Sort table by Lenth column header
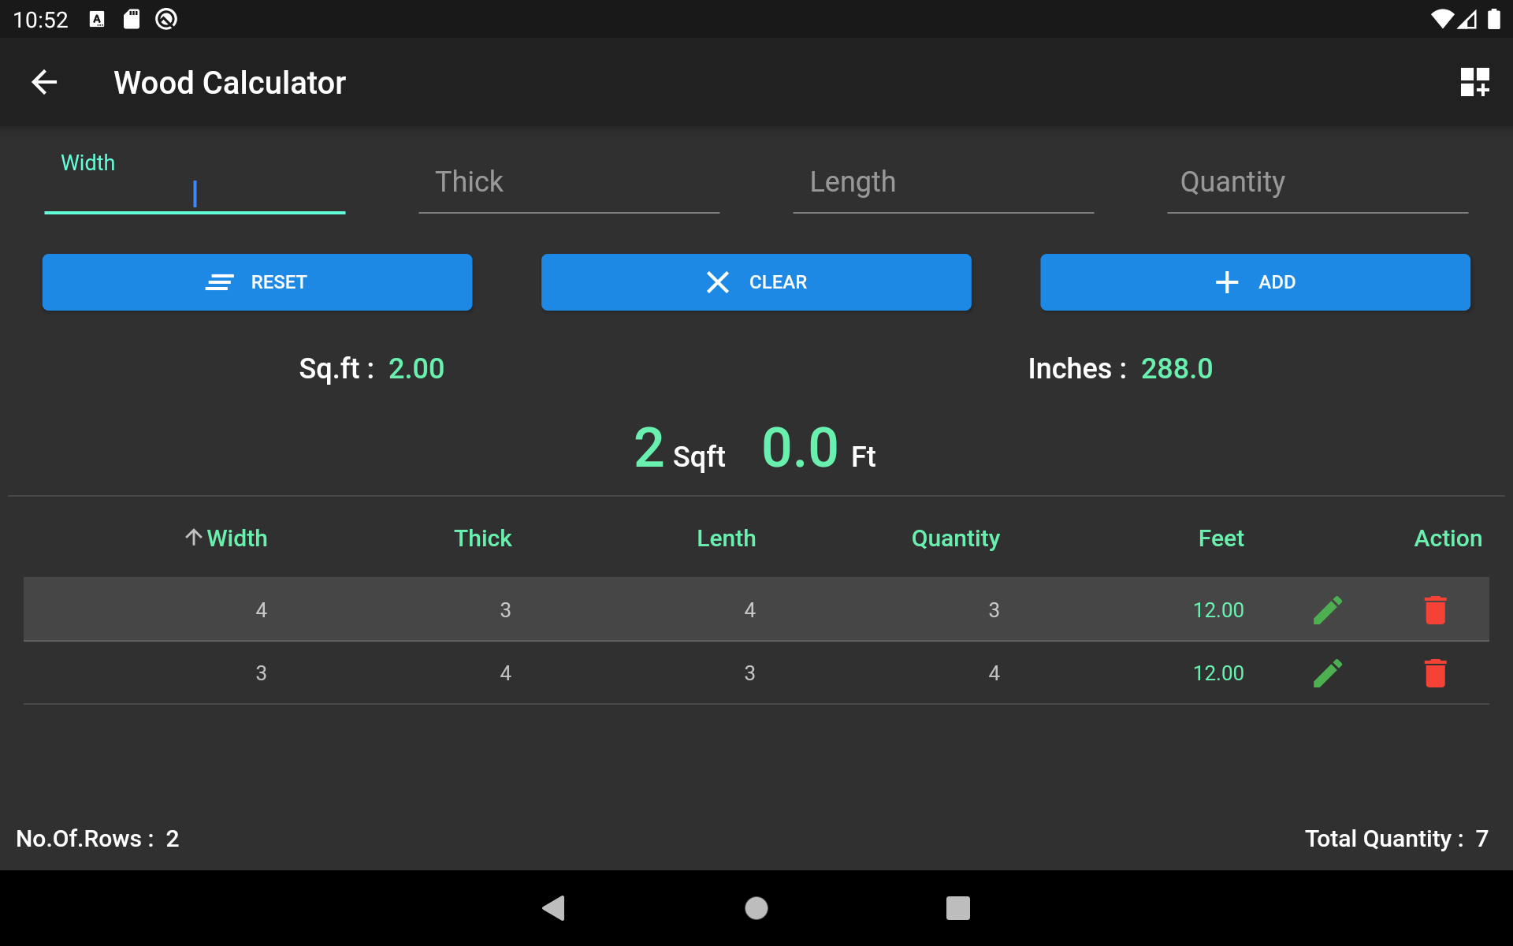Viewport: 1513px width, 946px height. click(x=726, y=538)
